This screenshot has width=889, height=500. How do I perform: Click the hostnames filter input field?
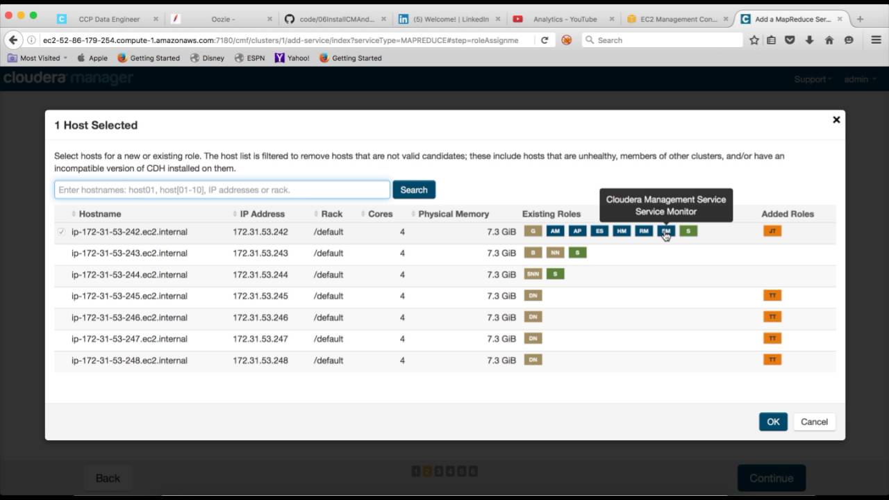click(x=222, y=190)
